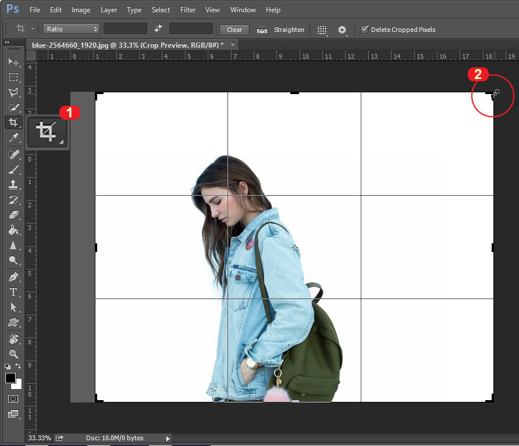Viewport: 519px width, 446px height.
Task: Select the Pen tool
Action: tap(13, 276)
